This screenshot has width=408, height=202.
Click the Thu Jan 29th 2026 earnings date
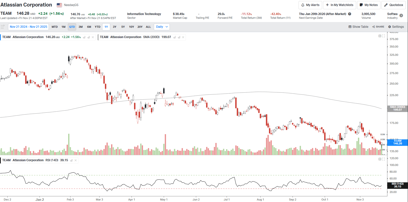323,14
